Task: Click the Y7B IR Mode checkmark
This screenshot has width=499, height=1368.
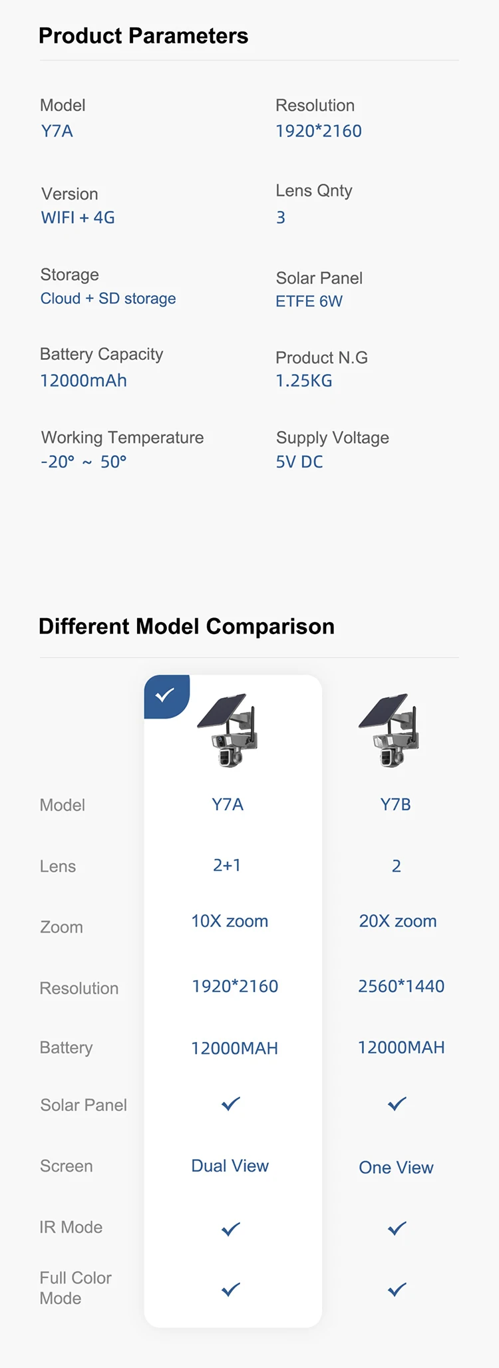Action: [x=397, y=1229]
